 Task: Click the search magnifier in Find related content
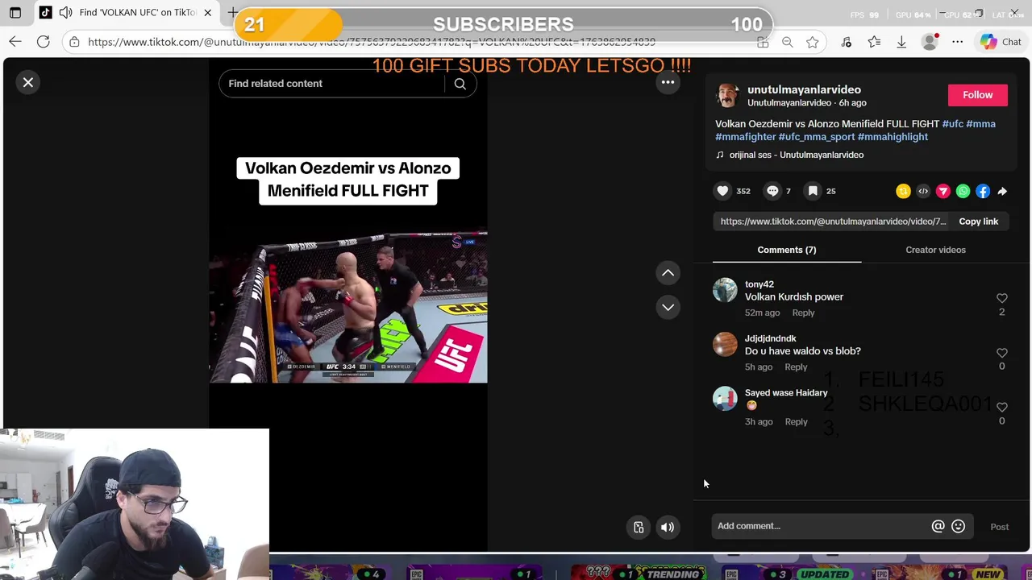click(x=460, y=84)
